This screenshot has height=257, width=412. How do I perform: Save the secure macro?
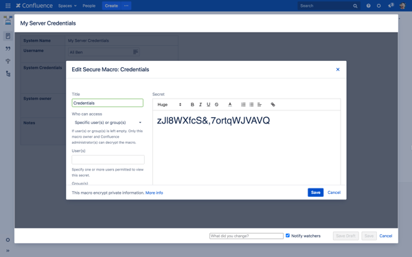[x=316, y=193]
